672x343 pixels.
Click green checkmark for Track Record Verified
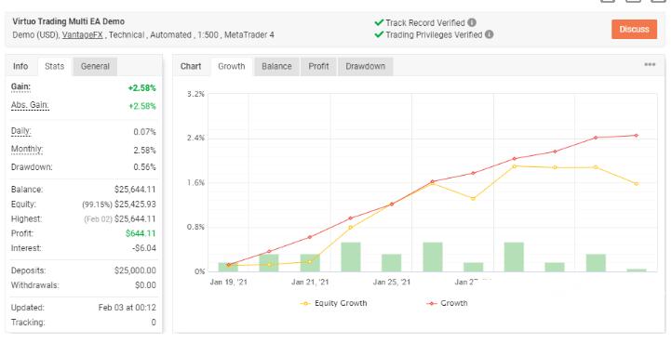click(x=379, y=22)
